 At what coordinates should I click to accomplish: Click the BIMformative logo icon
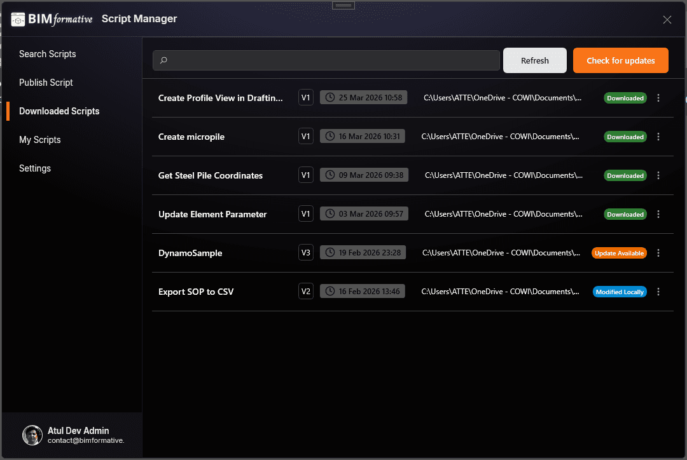17,19
